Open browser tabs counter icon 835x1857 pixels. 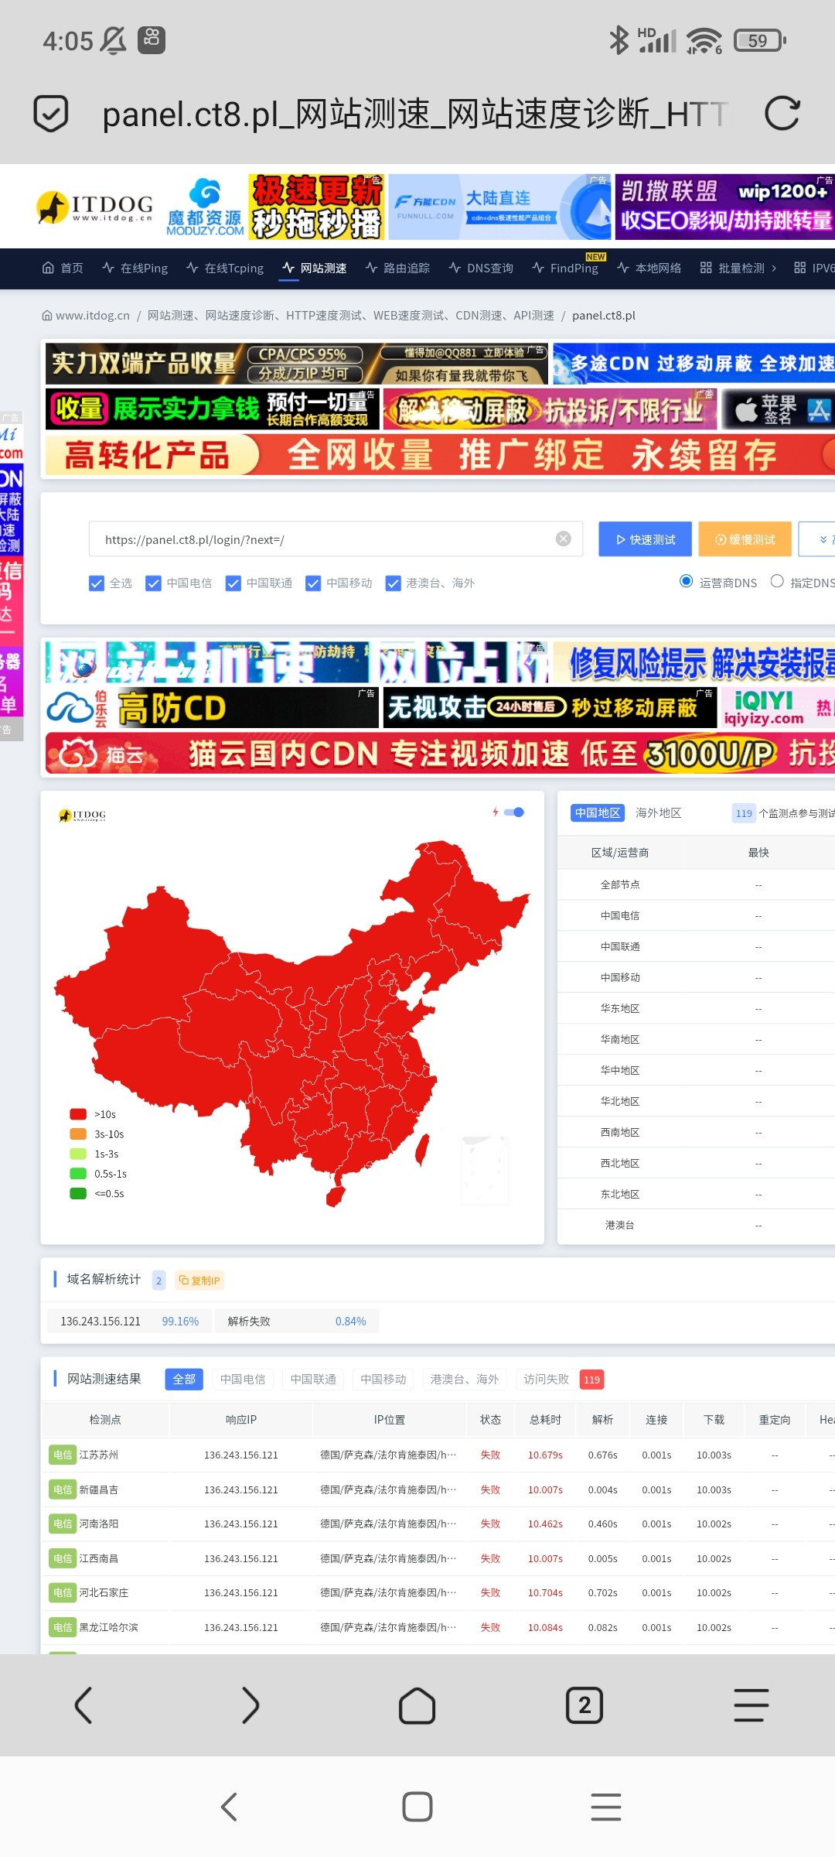click(x=584, y=1705)
